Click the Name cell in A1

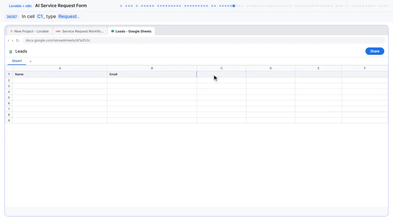coord(60,74)
